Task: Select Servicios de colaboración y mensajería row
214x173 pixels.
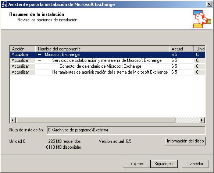Action: (x=107, y=60)
